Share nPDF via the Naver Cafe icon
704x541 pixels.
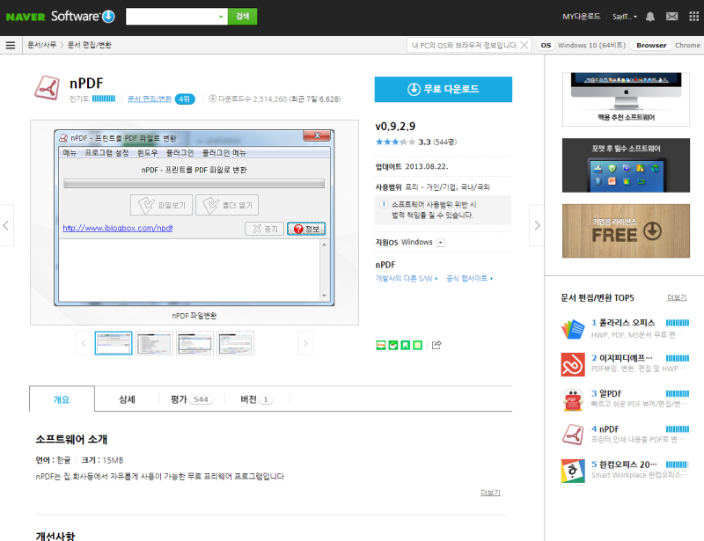click(x=392, y=345)
